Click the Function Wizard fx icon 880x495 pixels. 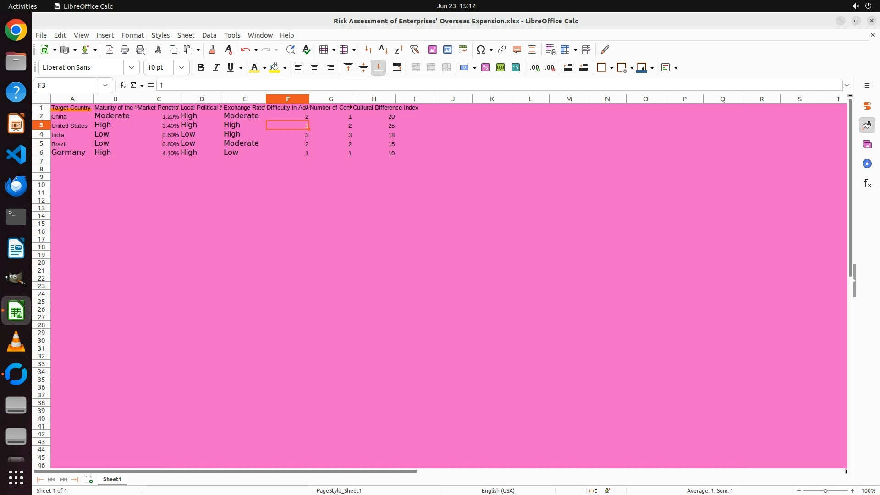[122, 85]
